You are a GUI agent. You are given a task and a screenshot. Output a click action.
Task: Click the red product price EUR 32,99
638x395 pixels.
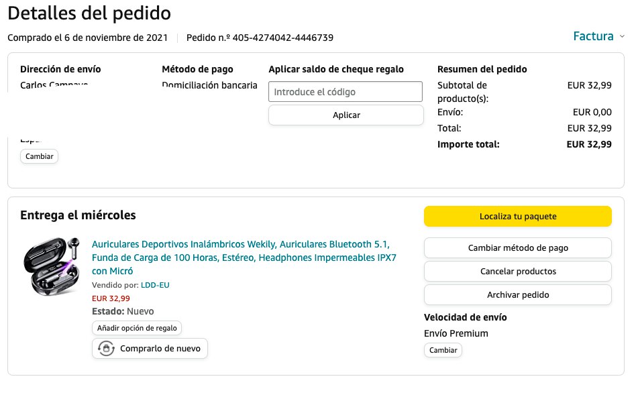111,298
